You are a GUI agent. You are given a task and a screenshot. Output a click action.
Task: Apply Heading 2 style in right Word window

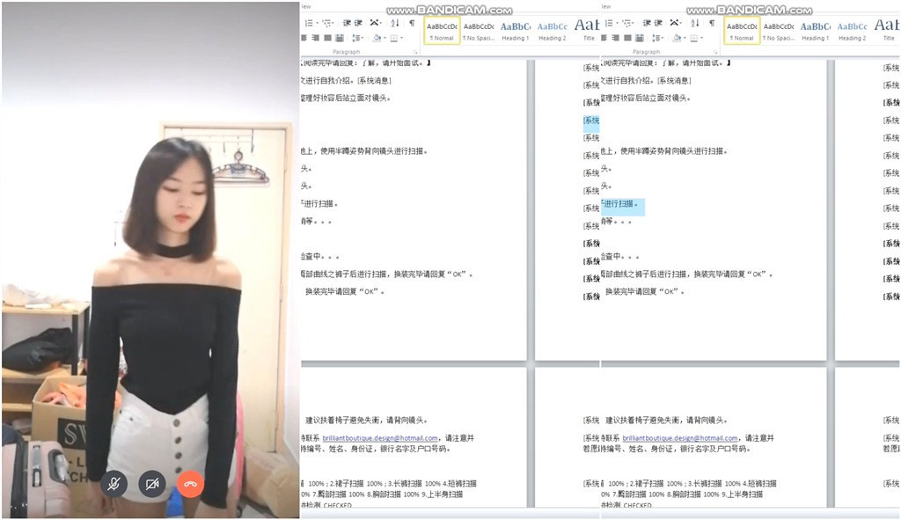852,31
